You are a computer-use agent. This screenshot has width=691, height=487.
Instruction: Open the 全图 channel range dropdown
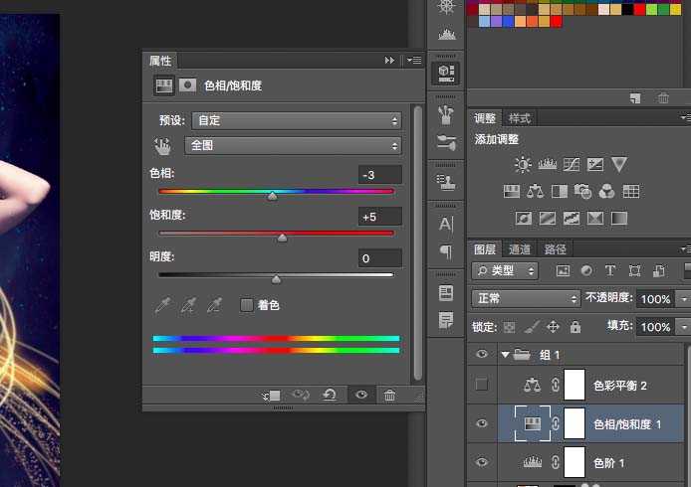coord(293,146)
